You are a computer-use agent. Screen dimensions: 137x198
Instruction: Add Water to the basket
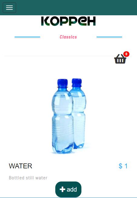68,189
